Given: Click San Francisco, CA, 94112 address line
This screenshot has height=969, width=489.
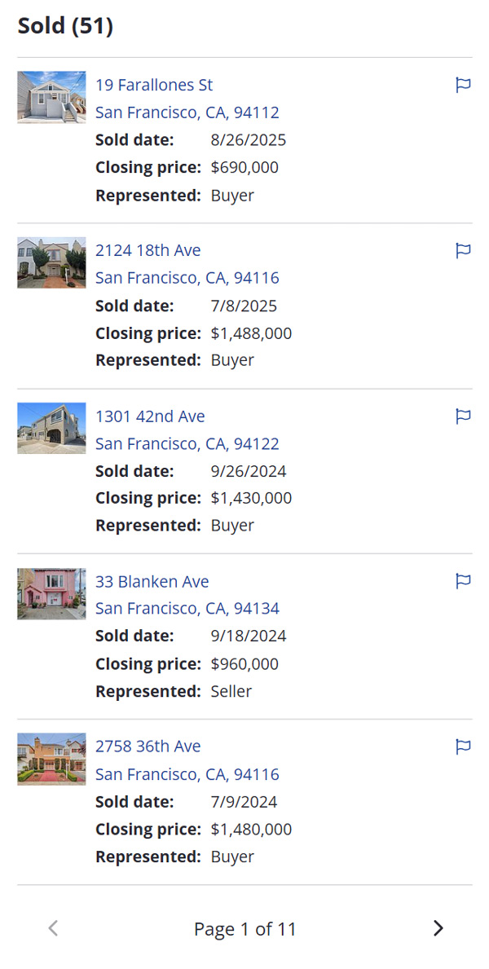Looking at the screenshot, I should point(187,112).
